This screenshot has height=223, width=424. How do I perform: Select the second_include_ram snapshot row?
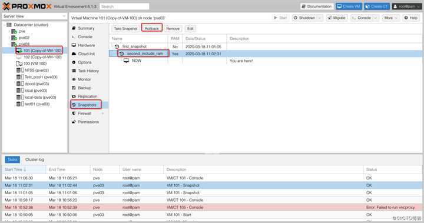[x=266, y=54]
